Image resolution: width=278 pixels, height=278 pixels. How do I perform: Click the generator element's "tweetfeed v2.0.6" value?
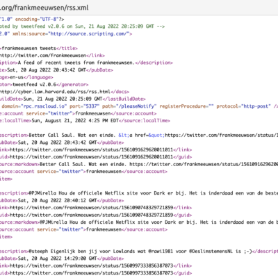[34, 85]
